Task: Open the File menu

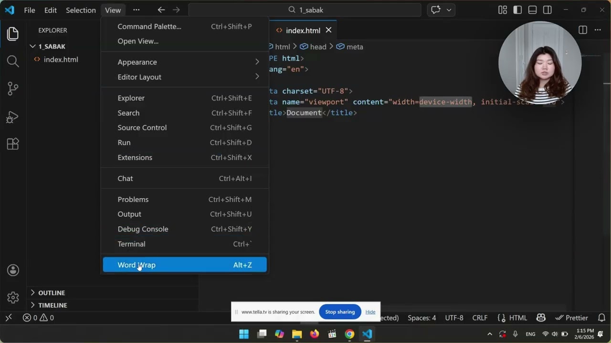Action: point(30,10)
